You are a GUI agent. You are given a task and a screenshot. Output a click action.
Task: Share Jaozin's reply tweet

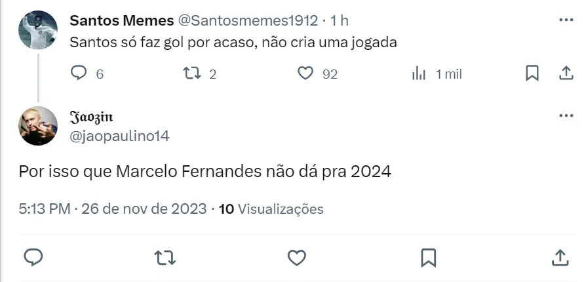tap(560, 257)
